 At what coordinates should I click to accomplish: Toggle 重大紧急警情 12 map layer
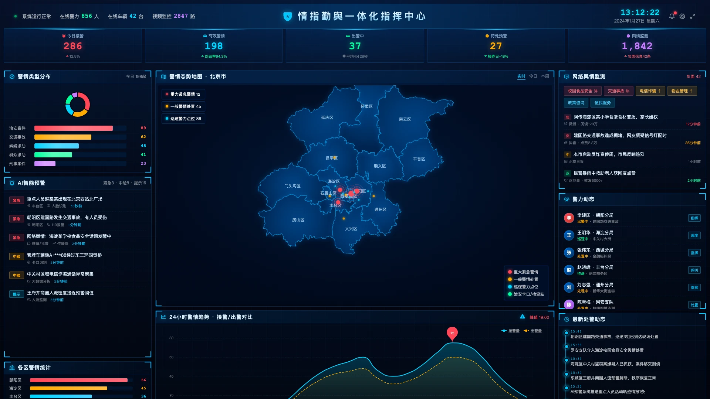(x=183, y=94)
